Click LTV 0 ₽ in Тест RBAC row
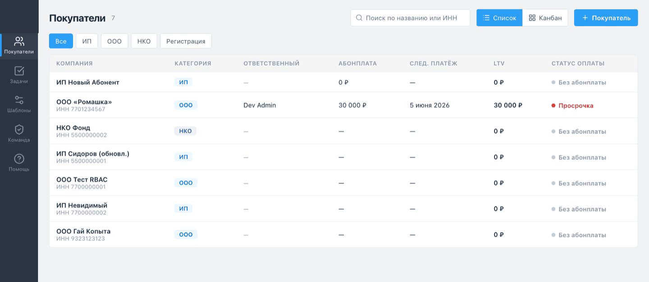Viewport: 649px width, 282px height. (x=498, y=183)
